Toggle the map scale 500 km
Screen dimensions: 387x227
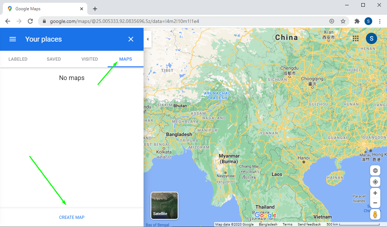tap(353, 224)
